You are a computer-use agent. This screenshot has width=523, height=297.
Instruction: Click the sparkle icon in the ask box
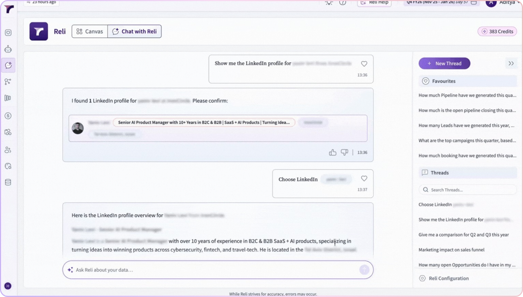(70, 270)
